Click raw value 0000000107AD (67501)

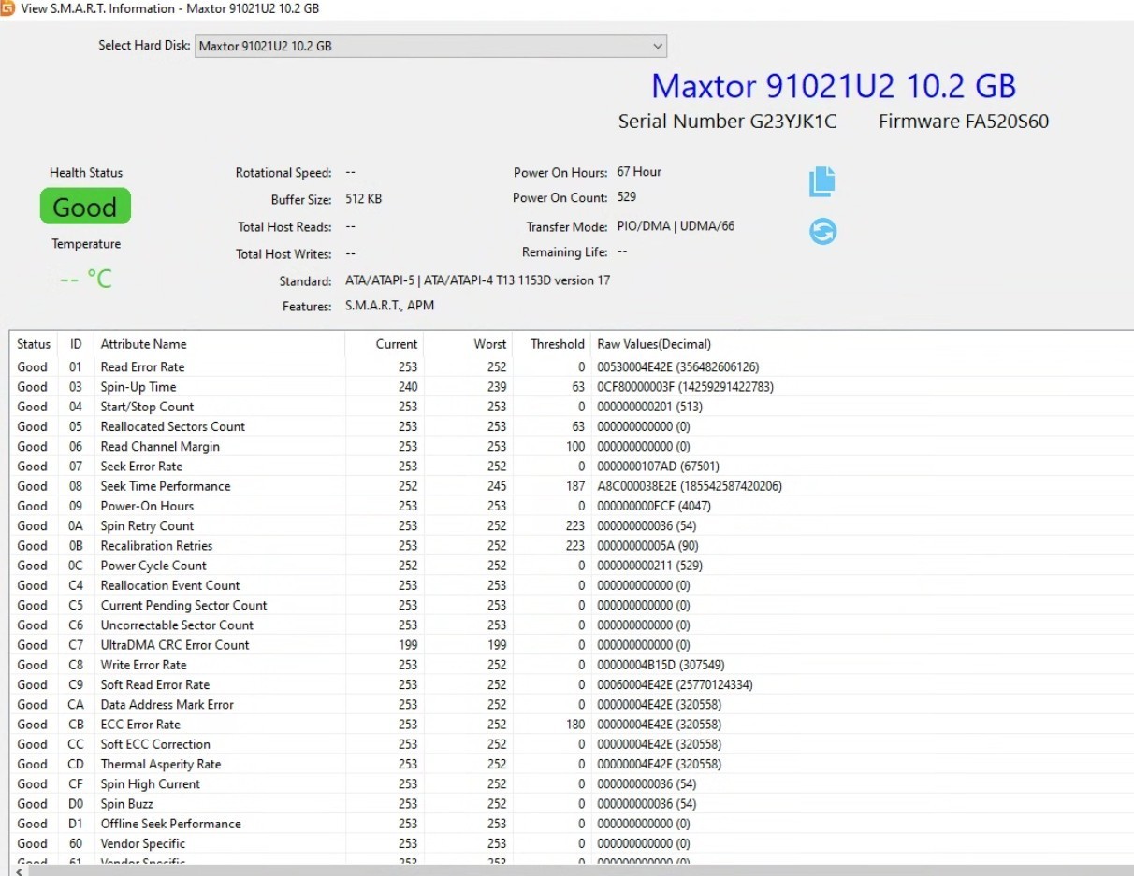click(658, 467)
